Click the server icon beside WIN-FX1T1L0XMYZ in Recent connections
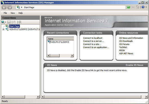Viewport: 149px width, 104px height. 49,42
